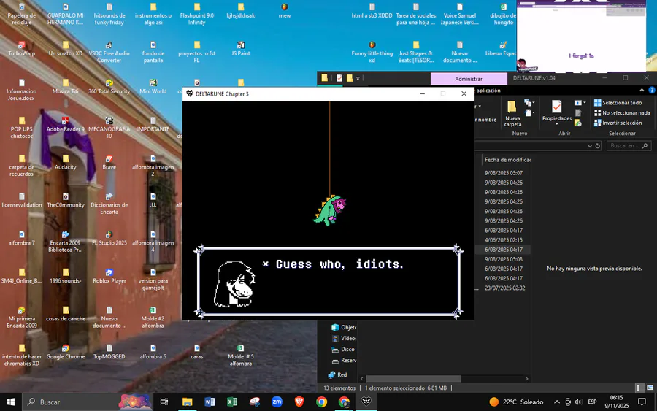Open Zoom from the taskbar
Screen dimensions: 657x411
coord(277,402)
